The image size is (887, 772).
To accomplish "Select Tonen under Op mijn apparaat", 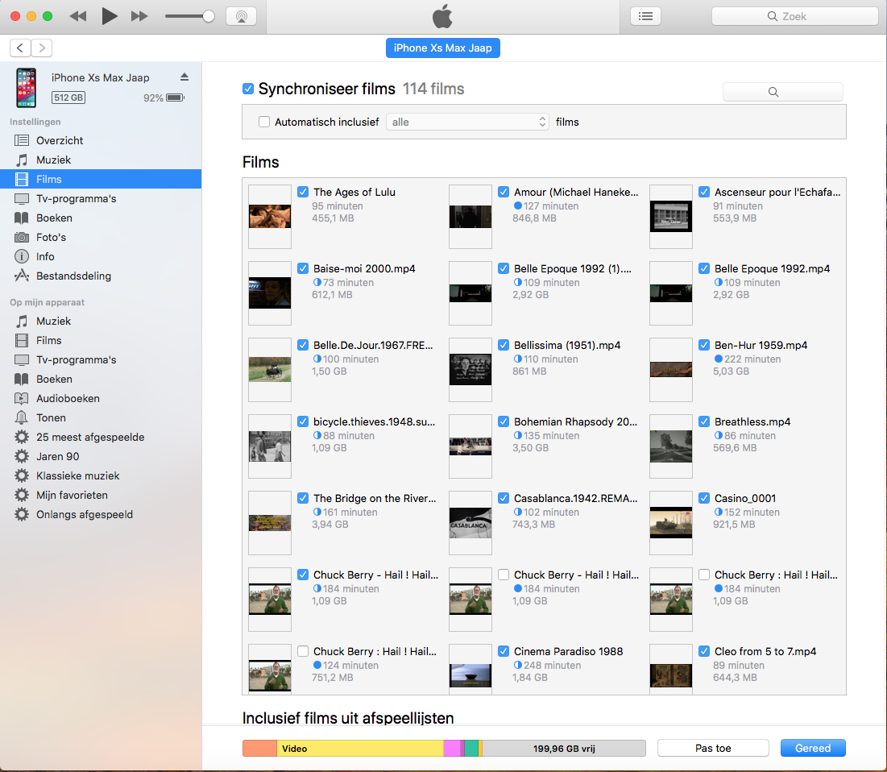I will click(51, 417).
